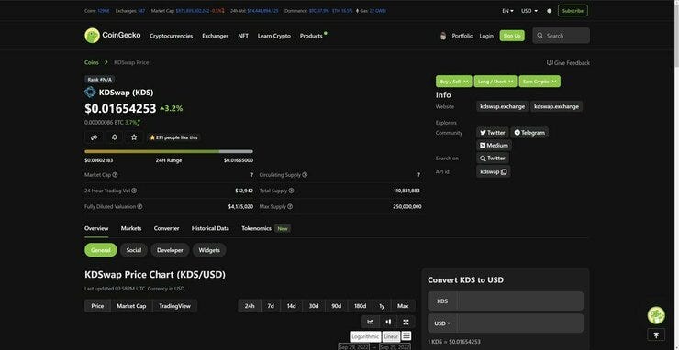Select Logarithmic chart scale
Image resolution: width=679 pixels, height=350 pixels.
pos(365,336)
